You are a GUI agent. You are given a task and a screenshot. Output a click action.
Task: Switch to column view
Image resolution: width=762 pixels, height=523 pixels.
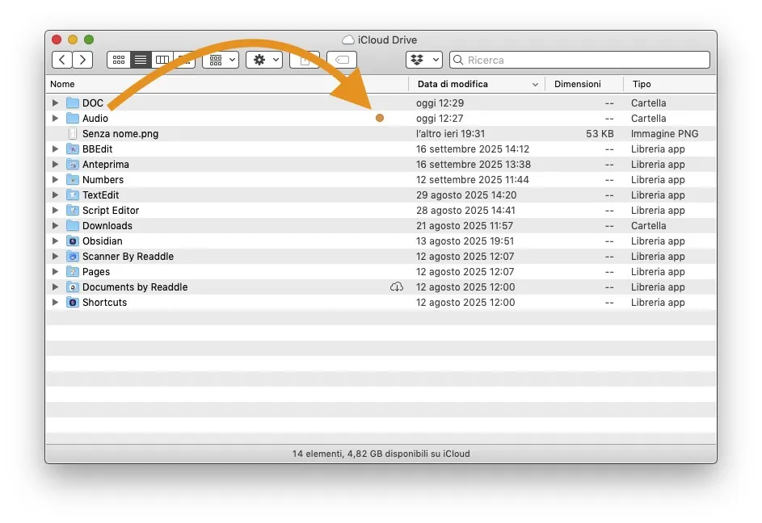pos(162,60)
